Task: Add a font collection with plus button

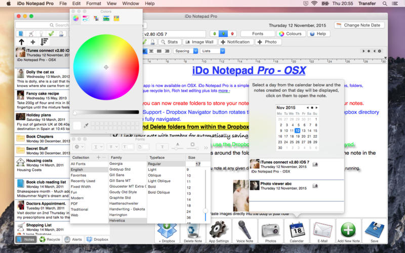Action: coord(98,157)
